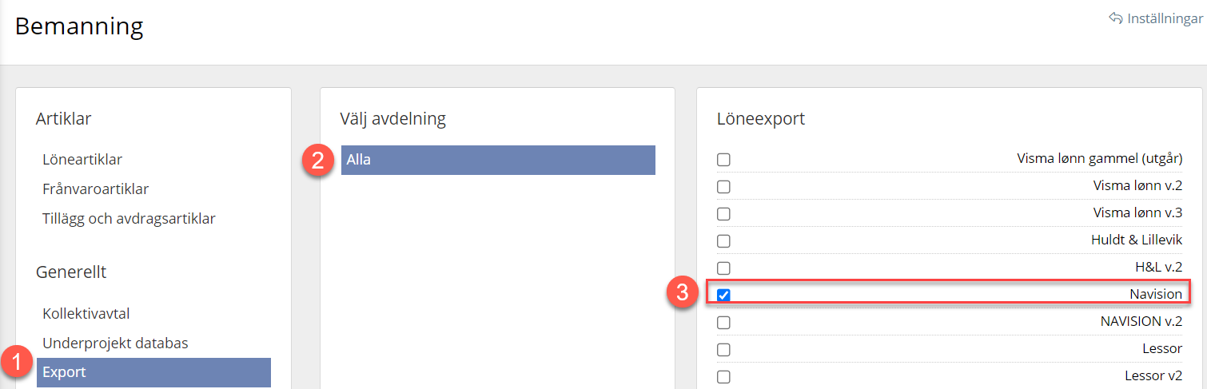1207x389 pixels.
Task: Tick the NAVISION v.2 checkbox
Action: (723, 323)
